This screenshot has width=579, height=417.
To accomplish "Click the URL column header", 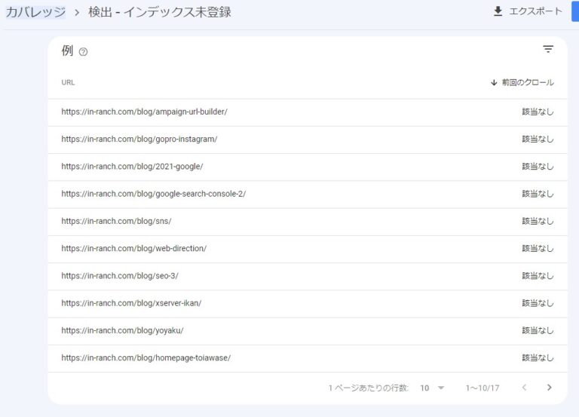I will (x=69, y=83).
